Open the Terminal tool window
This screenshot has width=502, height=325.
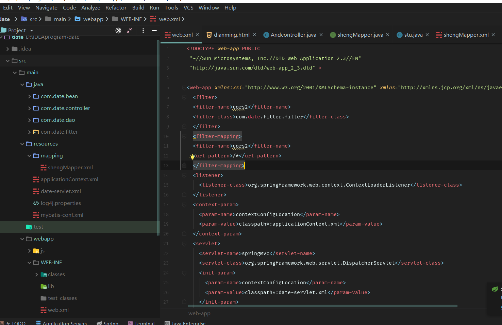(141, 323)
